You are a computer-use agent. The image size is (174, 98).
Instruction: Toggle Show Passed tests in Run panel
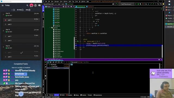click(48, 62)
